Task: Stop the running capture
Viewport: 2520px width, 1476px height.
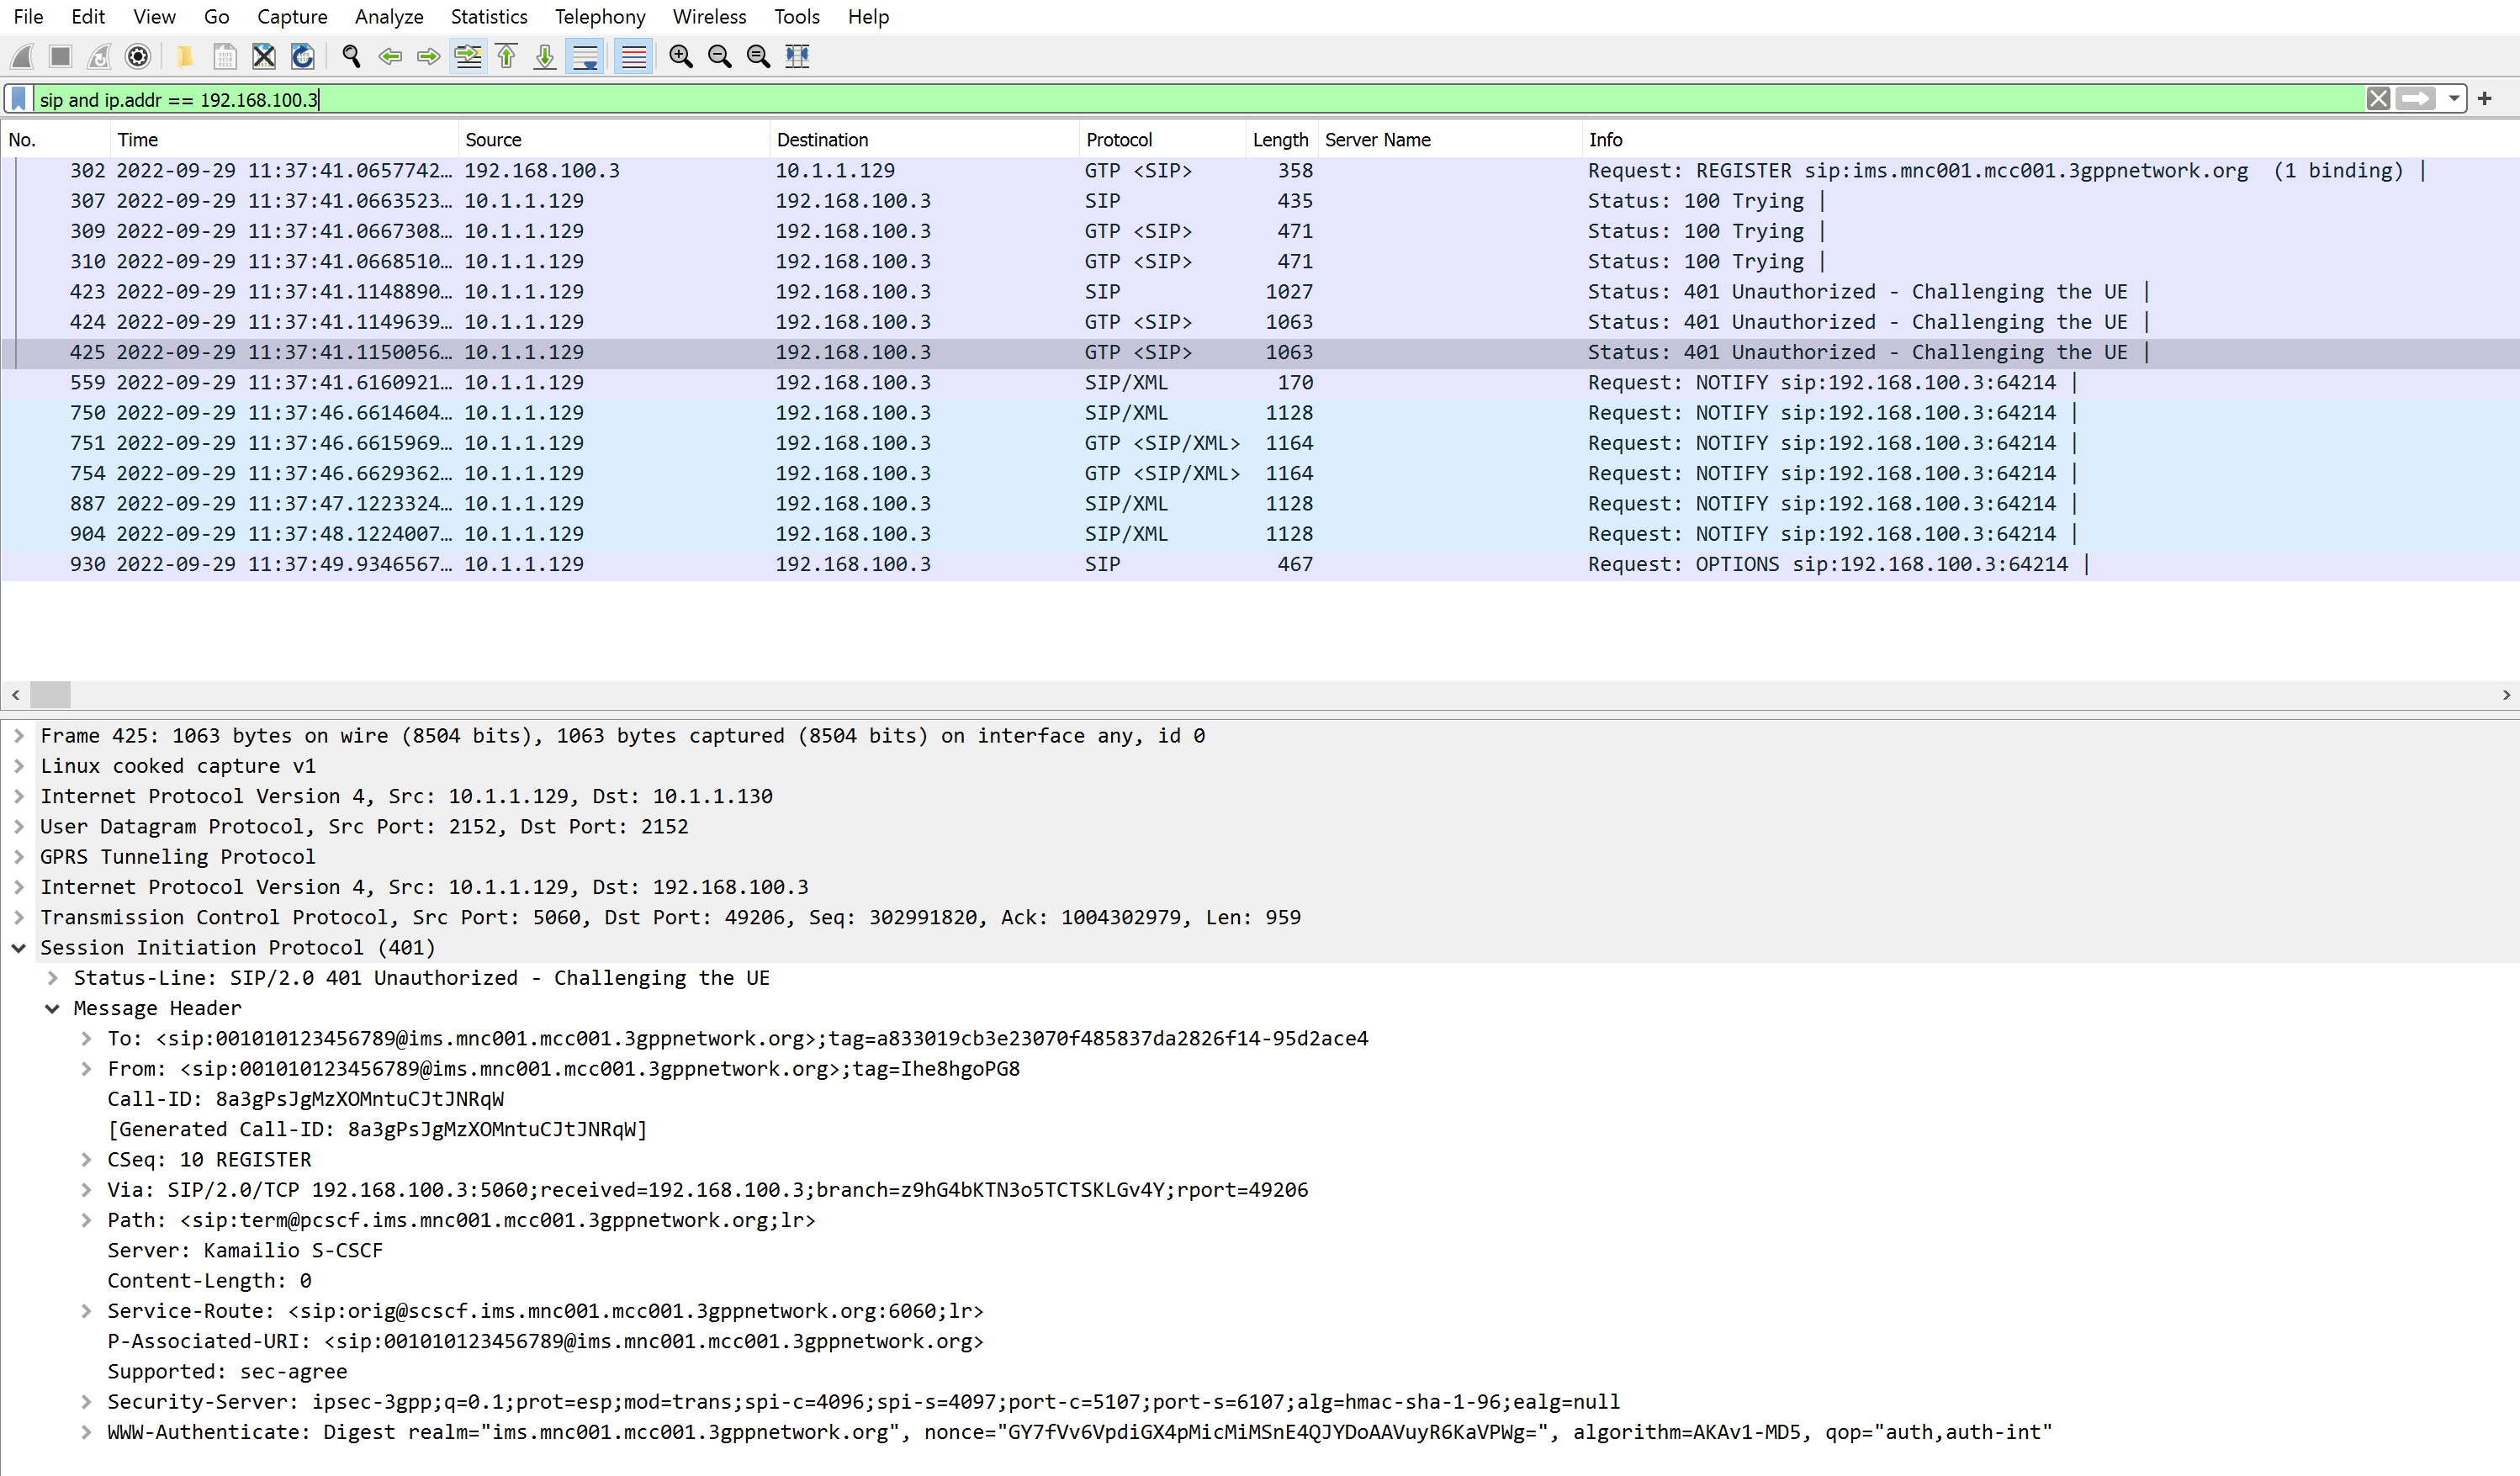Action: coord(60,56)
